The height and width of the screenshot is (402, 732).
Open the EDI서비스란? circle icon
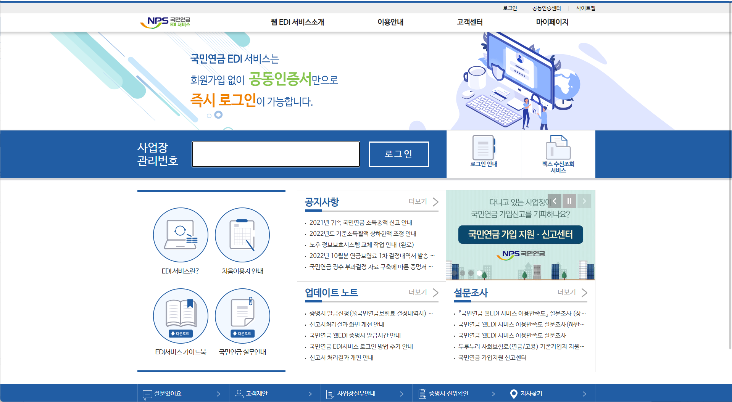point(181,235)
